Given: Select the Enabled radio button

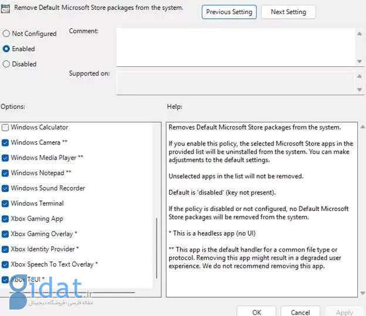Looking at the screenshot, I should click(6, 49).
